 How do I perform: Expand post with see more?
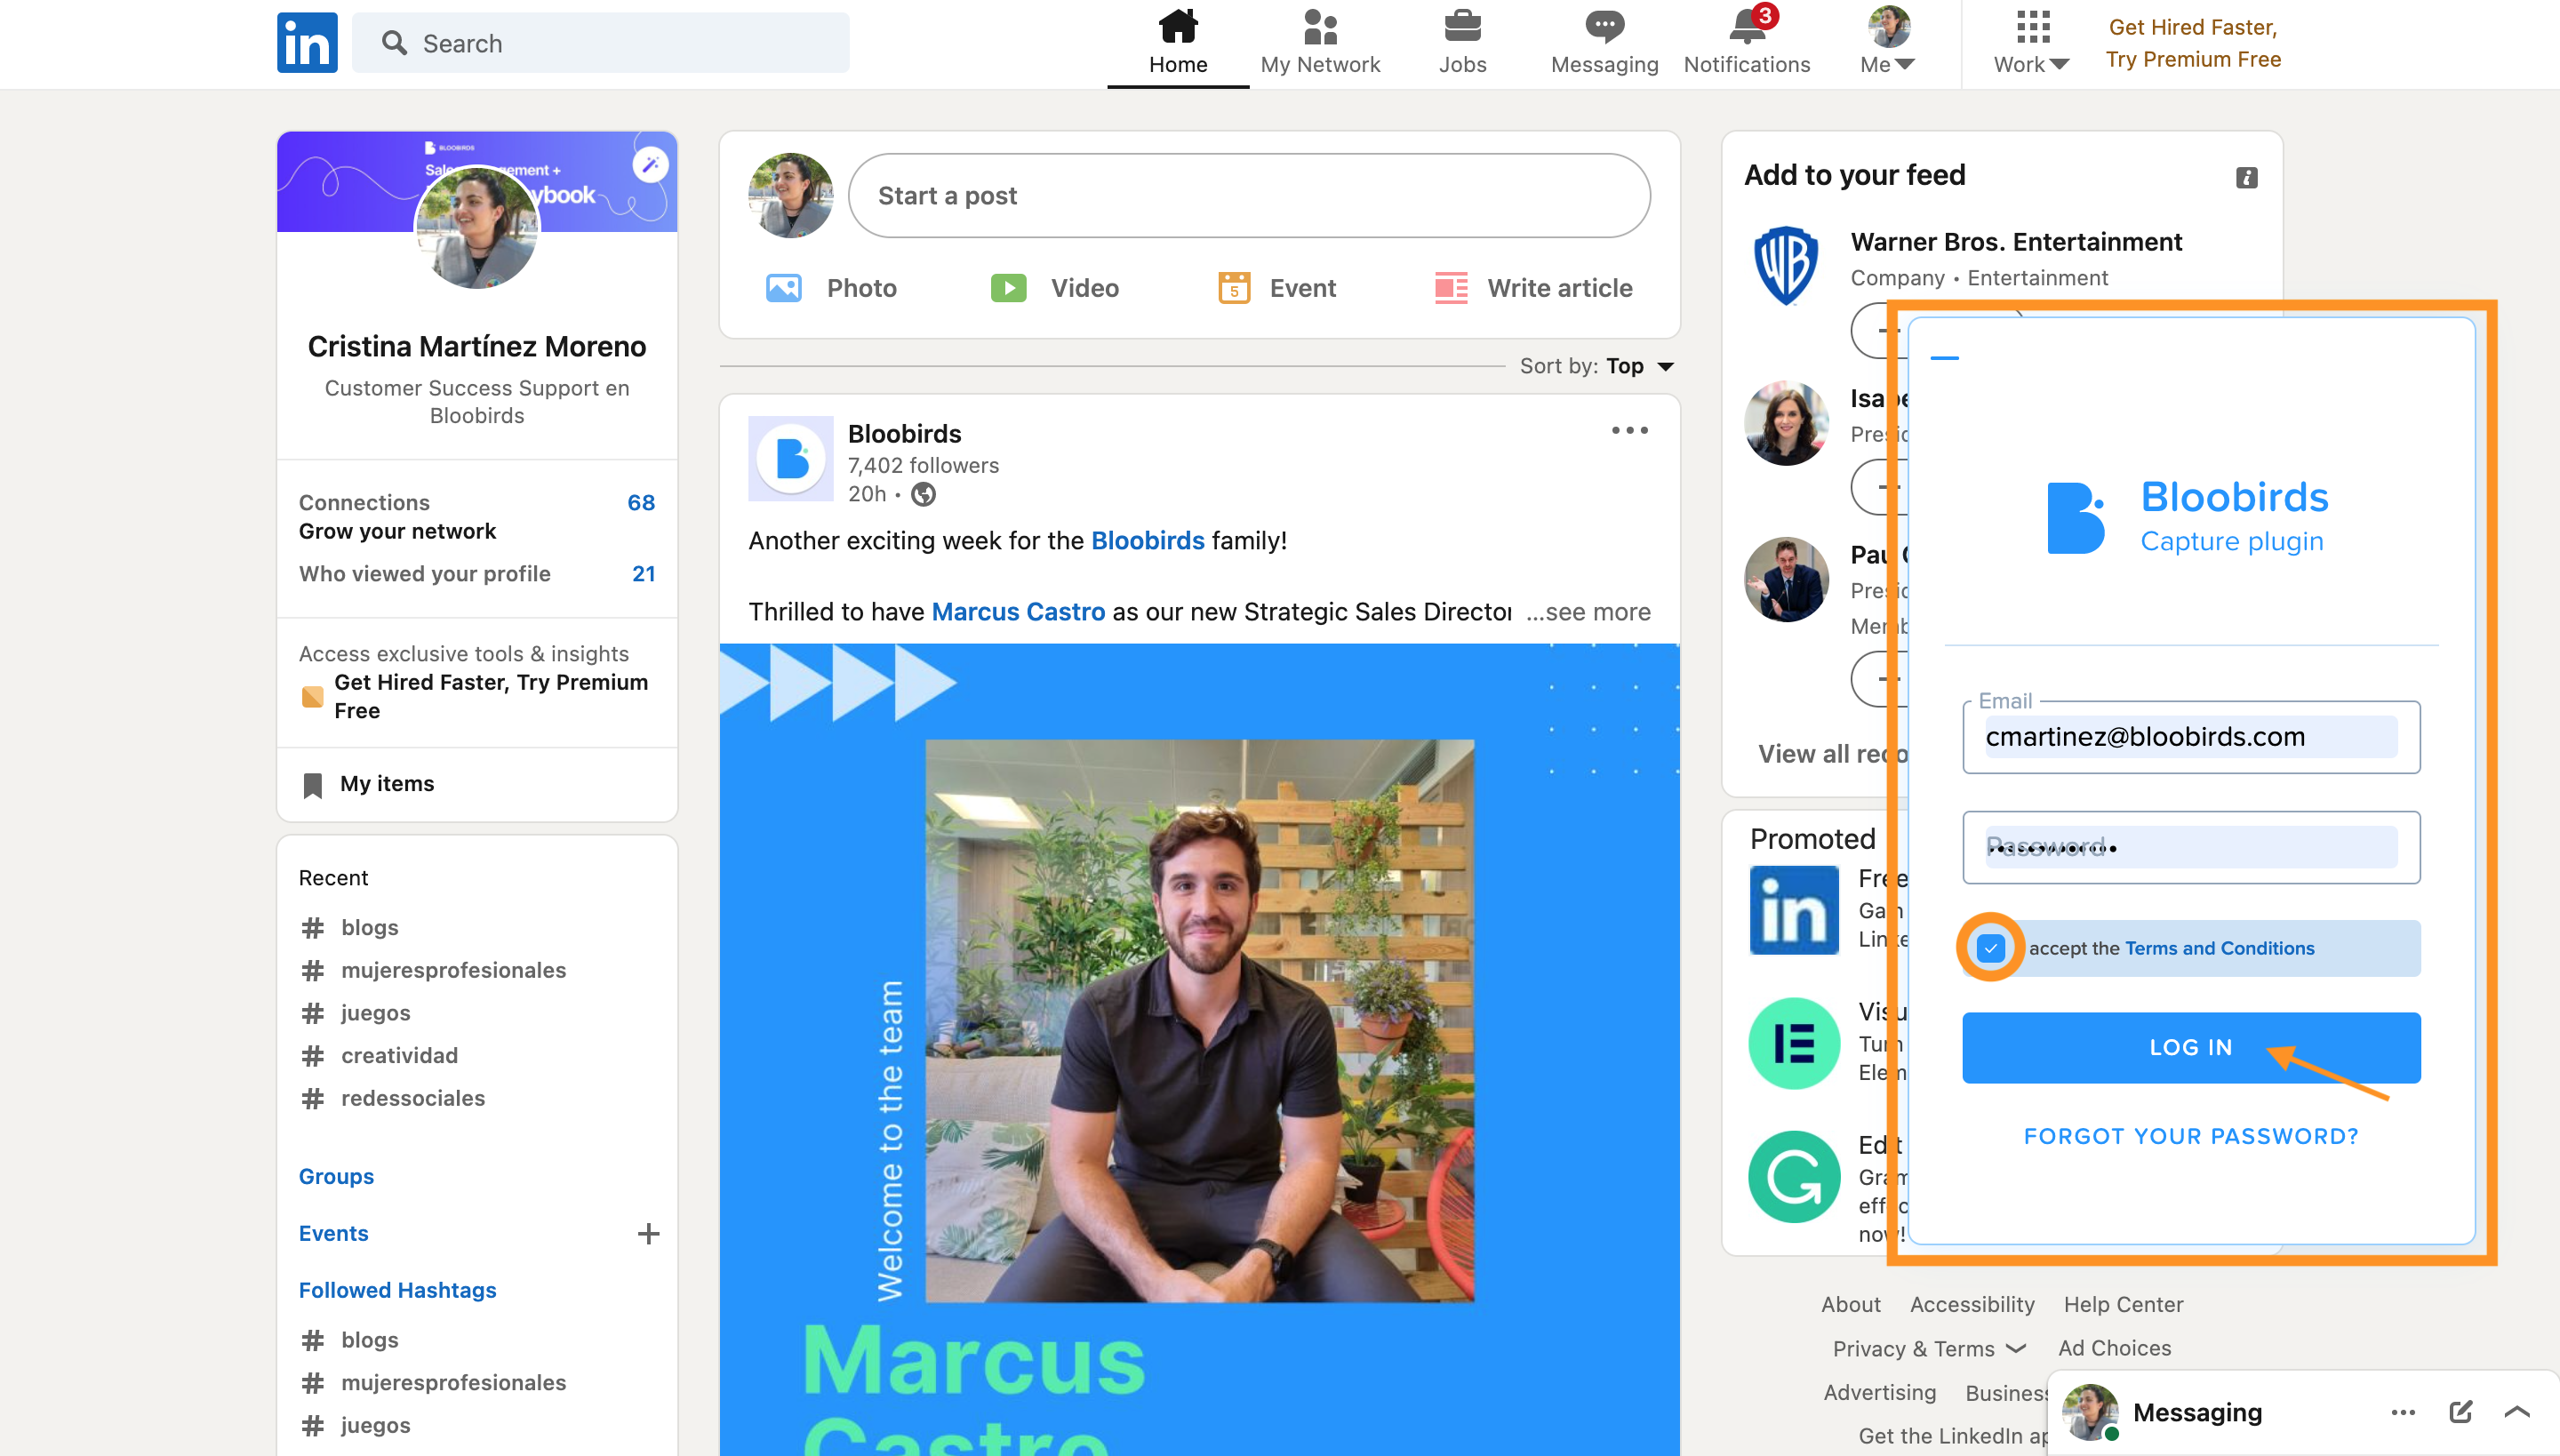[x=1588, y=612]
